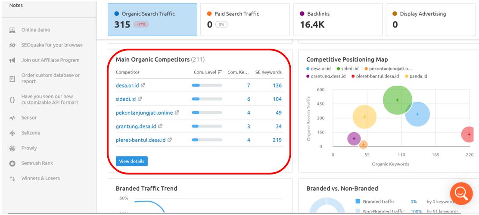This screenshot has height=215, width=479.
Task: Open the pleret-bantul.desa.id competitor link
Action: click(x=141, y=140)
